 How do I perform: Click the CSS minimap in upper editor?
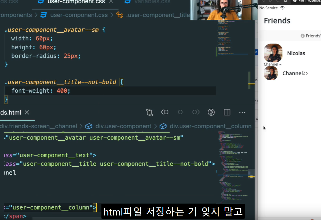(x=232, y=38)
